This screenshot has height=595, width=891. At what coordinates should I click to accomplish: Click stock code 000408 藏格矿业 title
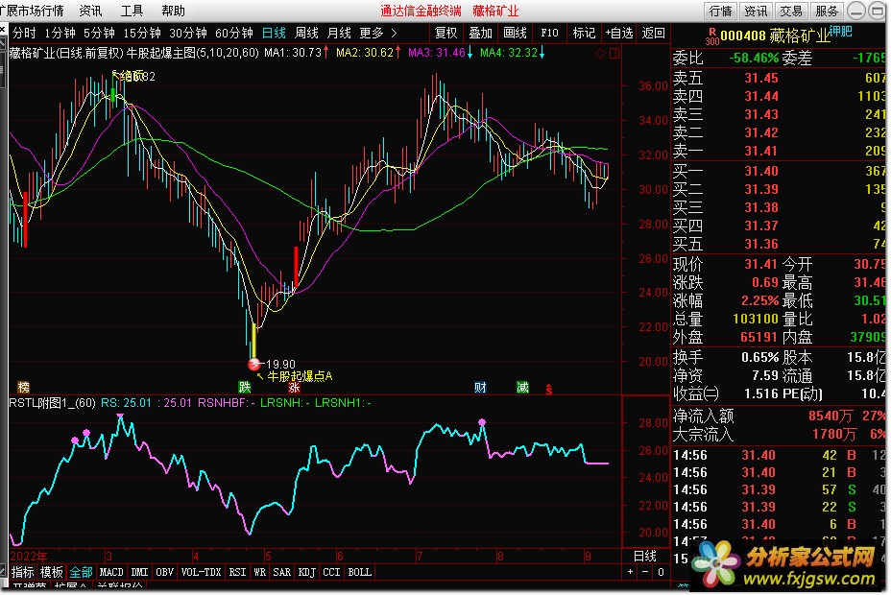(x=775, y=36)
